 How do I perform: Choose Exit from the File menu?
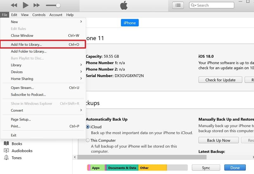pos(43,135)
